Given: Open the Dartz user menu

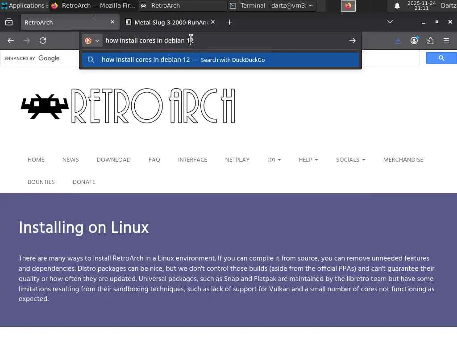Looking at the screenshot, I should [449, 5].
